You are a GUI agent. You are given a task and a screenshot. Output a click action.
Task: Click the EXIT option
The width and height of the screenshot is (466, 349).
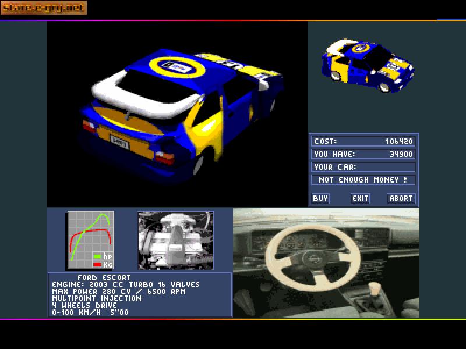[x=360, y=198]
